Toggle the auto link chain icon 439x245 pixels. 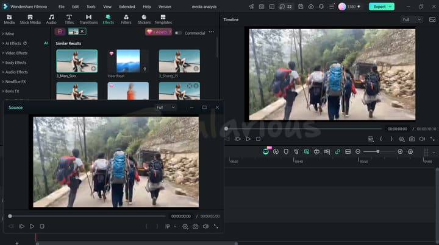(x=337, y=151)
